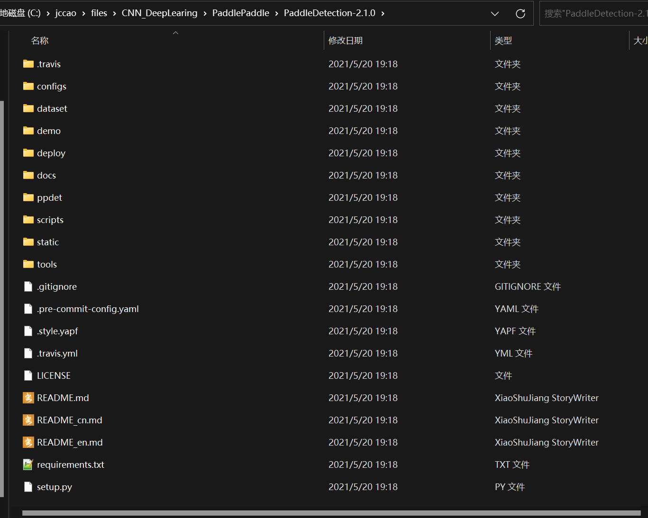
Task: Sort by 名称 column header
Action: point(40,41)
